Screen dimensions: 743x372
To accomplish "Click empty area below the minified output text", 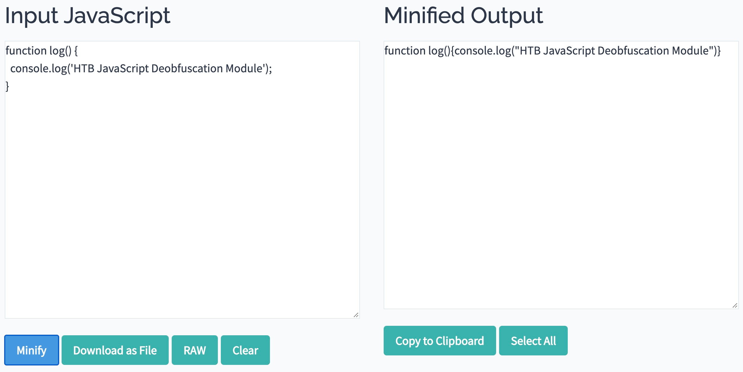I will 561,184.
